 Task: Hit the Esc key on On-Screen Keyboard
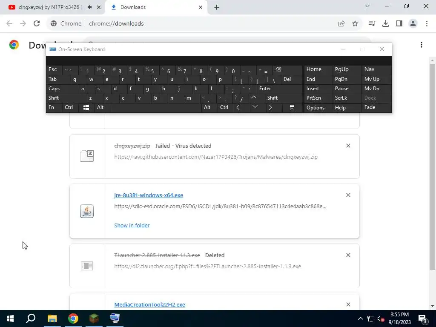tap(54, 69)
